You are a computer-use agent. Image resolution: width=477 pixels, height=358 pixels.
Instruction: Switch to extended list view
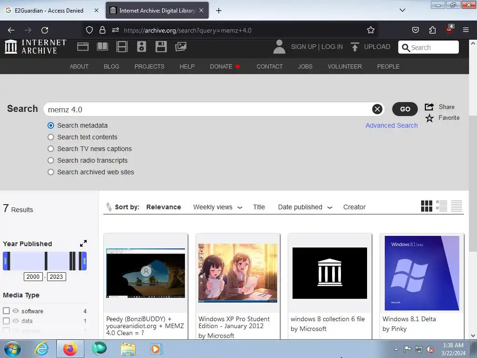(442, 206)
